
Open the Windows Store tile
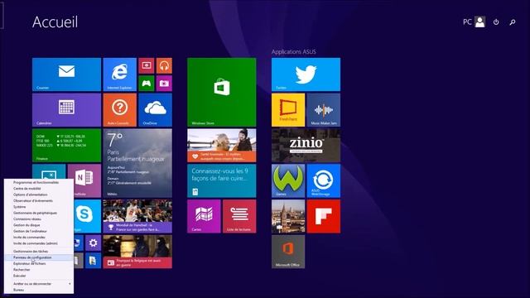[x=222, y=92]
